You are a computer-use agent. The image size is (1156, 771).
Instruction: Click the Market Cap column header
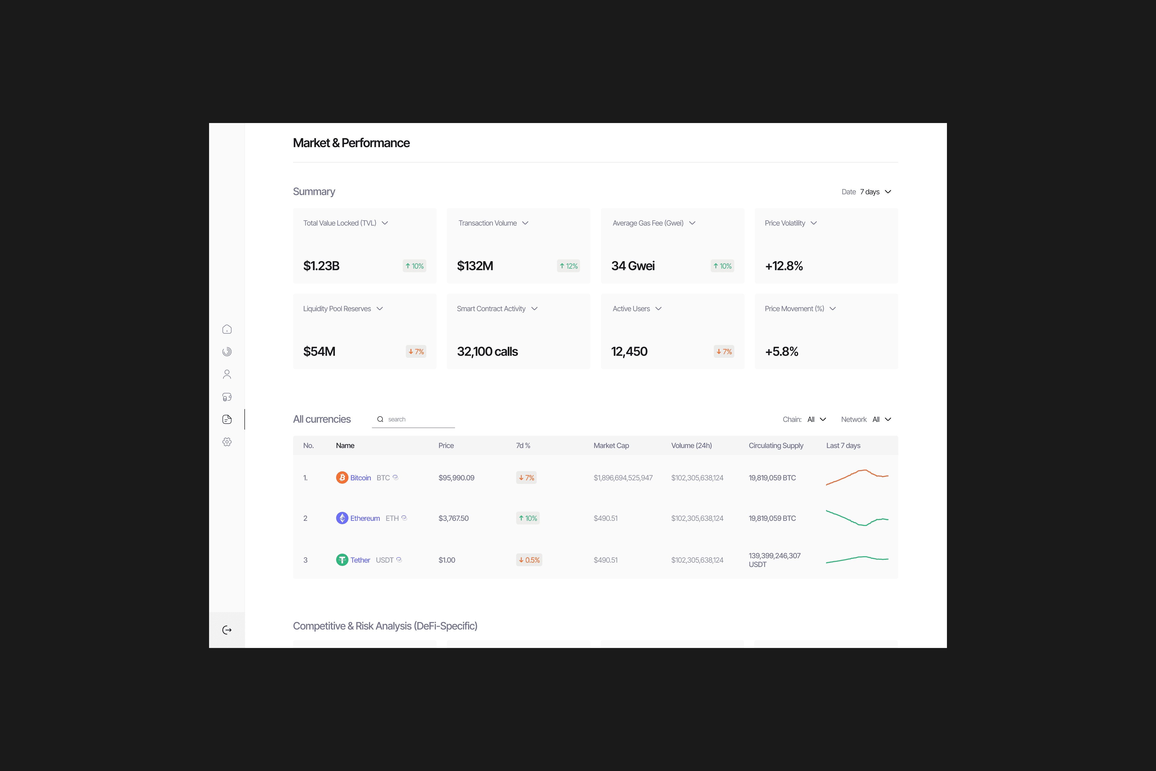click(611, 445)
